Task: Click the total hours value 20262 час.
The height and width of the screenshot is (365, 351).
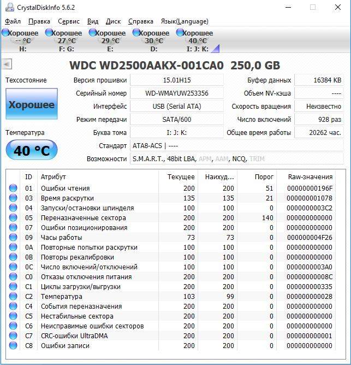Action: pos(319,133)
